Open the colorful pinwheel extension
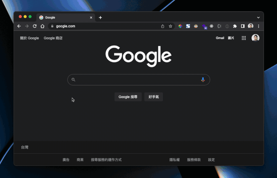Viewport: 277px width, 178px height. 180,26
